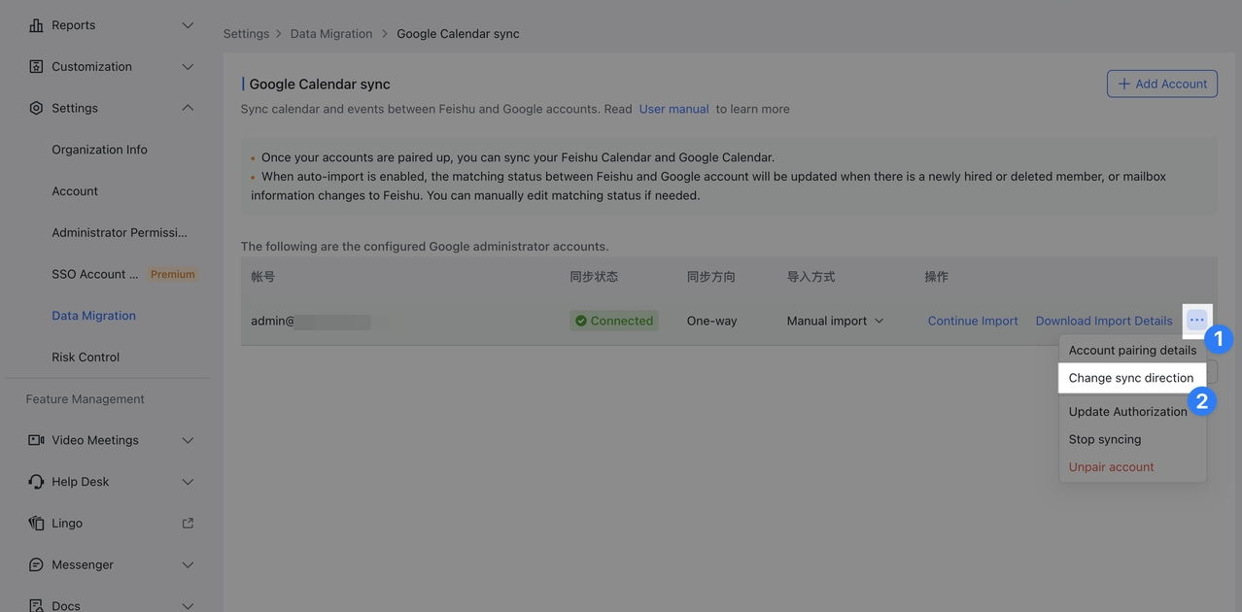
Task: Click the Add Account button
Action: click(1161, 84)
